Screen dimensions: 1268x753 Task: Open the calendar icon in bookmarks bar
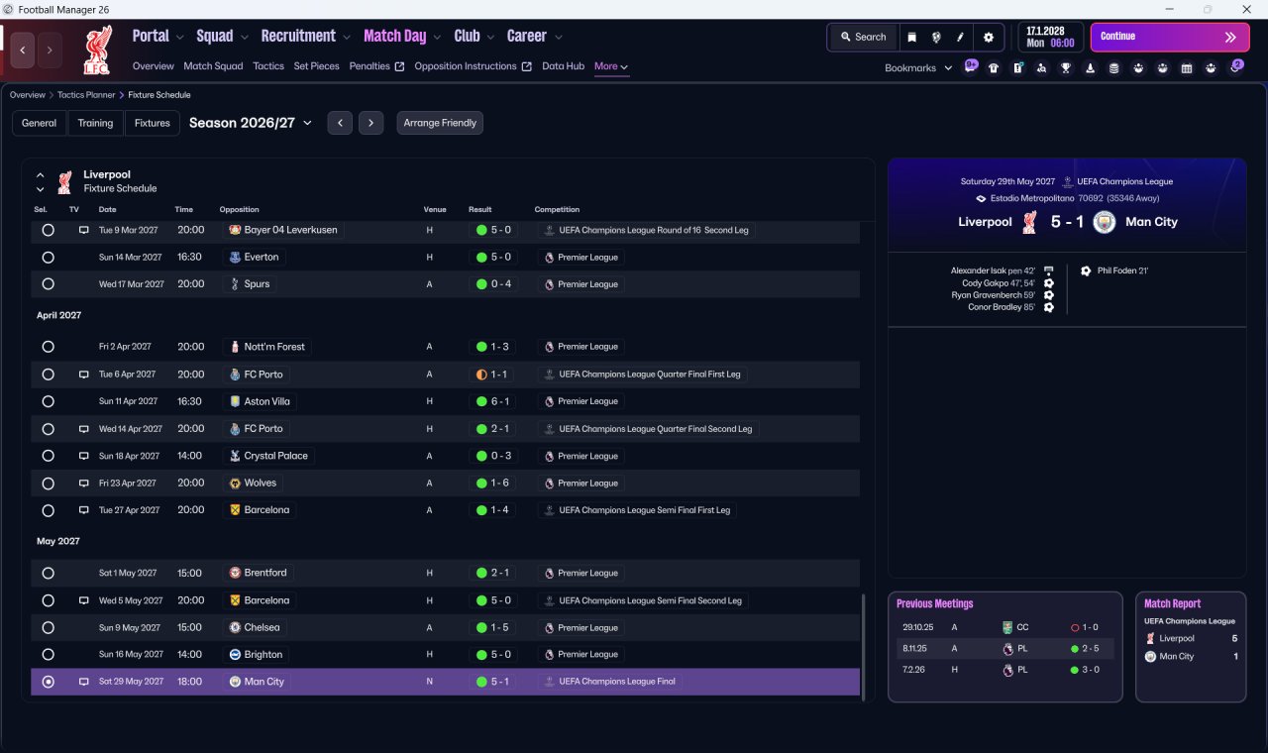click(1187, 68)
